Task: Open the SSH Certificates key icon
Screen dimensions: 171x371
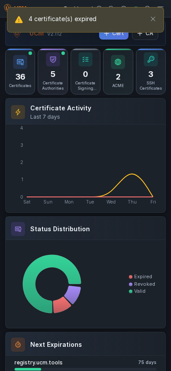Action: point(151,59)
